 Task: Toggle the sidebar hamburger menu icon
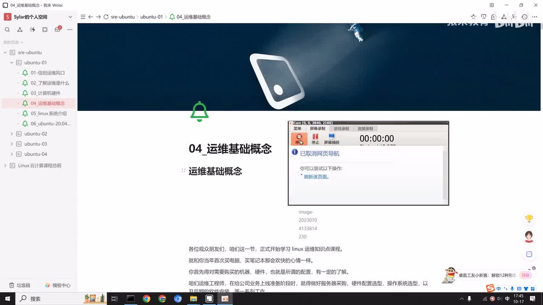[x=83, y=17]
